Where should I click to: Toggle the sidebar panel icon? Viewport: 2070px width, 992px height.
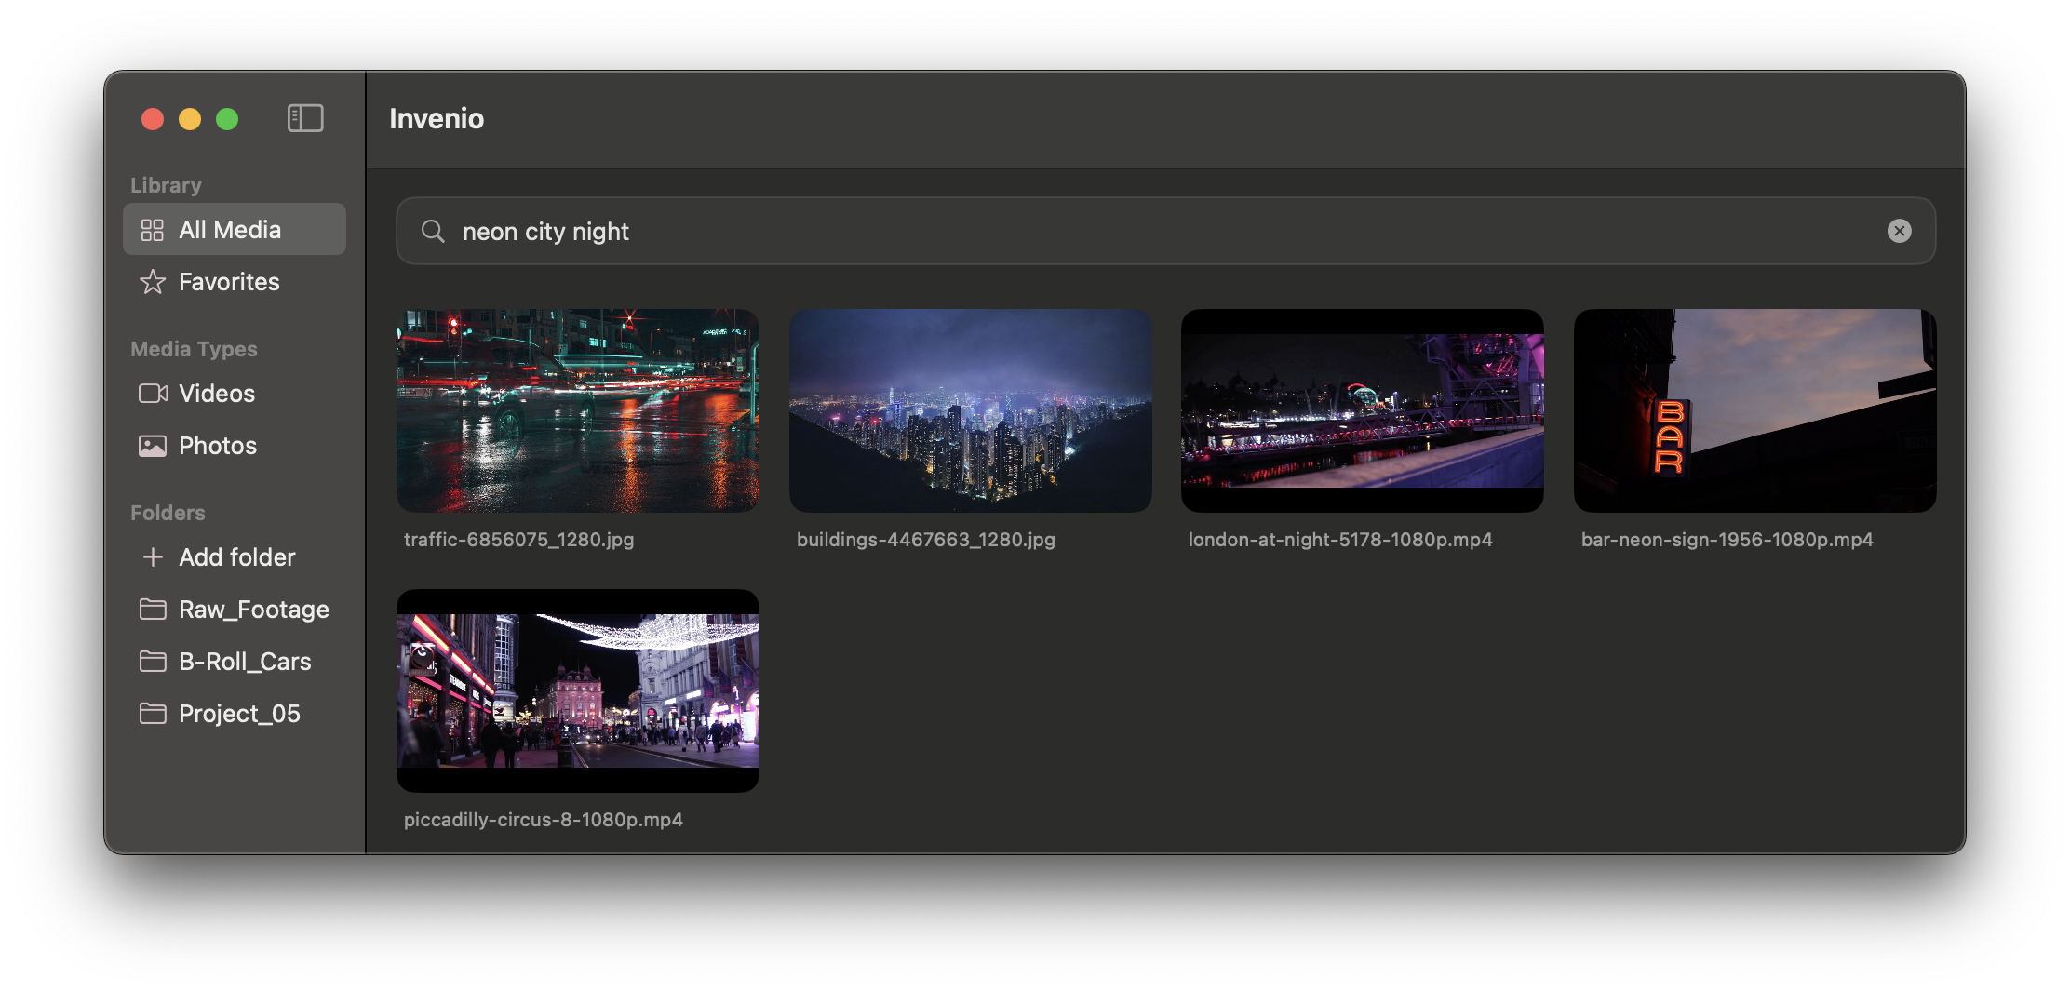pos(305,118)
